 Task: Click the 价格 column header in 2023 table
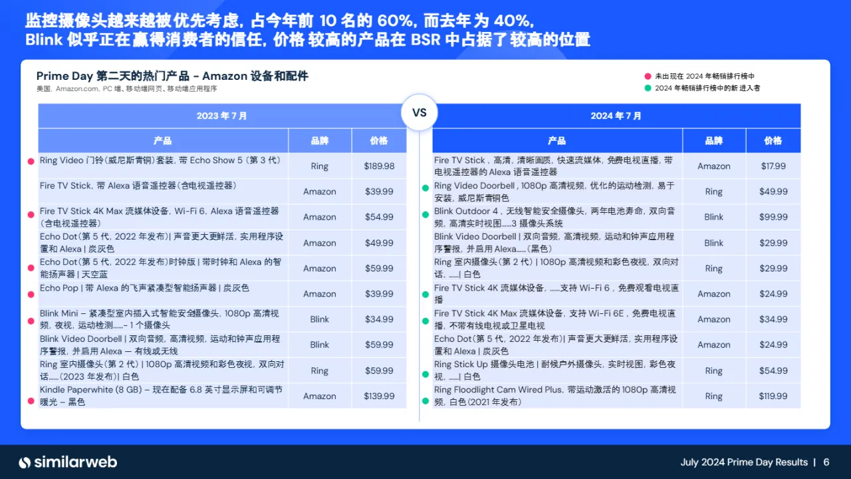(379, 140)
